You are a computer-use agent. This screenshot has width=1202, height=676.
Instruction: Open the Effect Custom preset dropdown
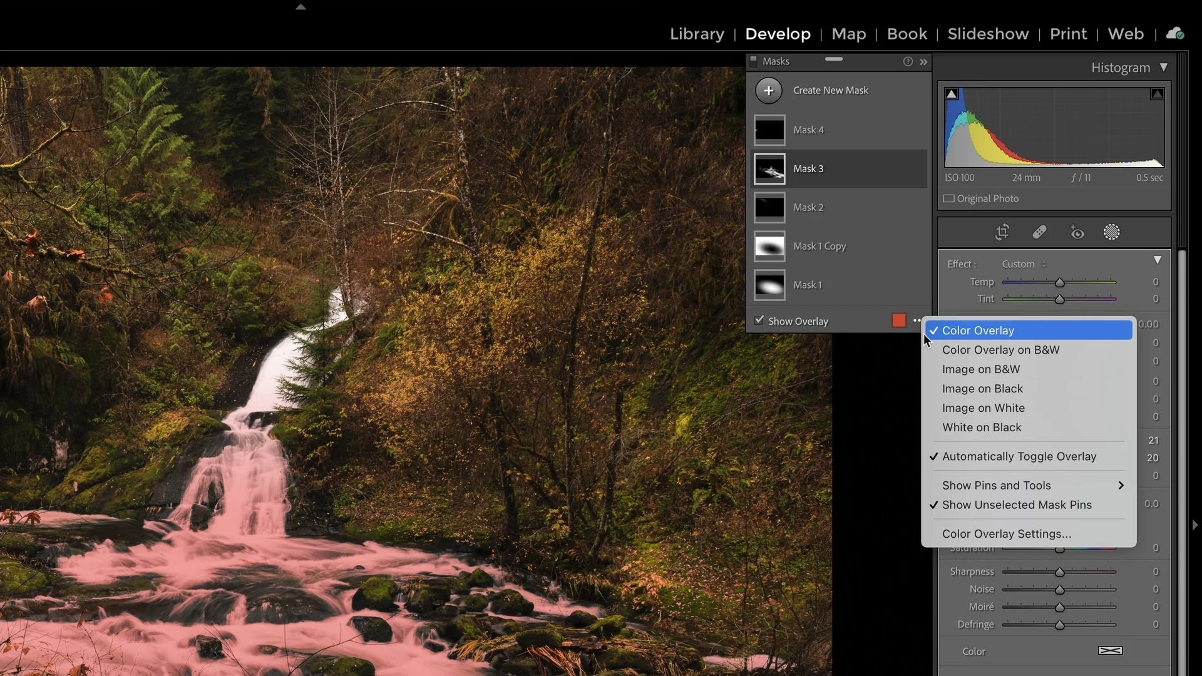pyautogui.click(x=1024, y=264)
